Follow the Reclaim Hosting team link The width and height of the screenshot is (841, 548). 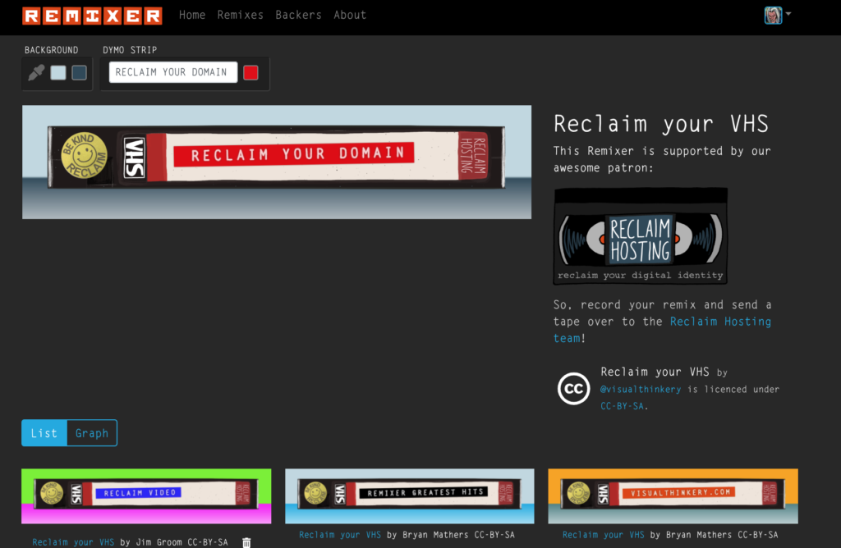(x=662, y=330)
